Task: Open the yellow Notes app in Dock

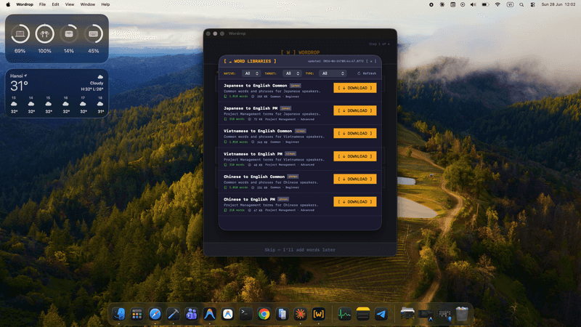Action: coord(362,314)
